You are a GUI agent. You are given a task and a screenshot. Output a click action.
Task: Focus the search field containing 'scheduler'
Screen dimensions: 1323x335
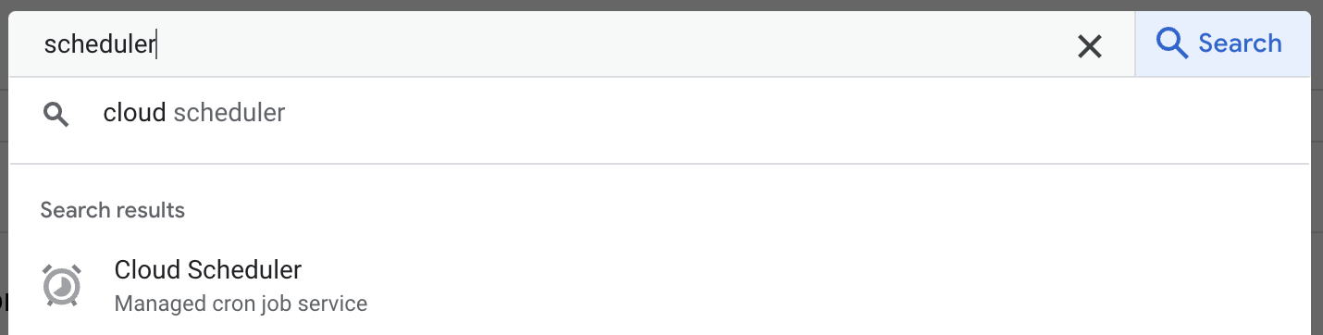[555, 43]
